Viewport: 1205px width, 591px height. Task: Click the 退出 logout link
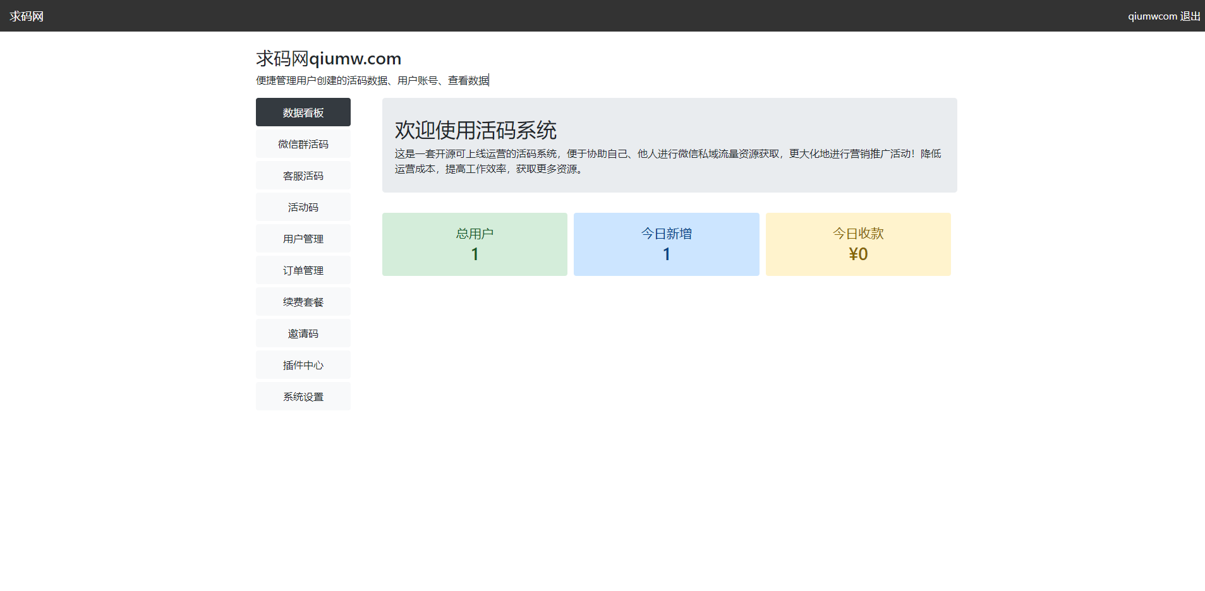1190,16
